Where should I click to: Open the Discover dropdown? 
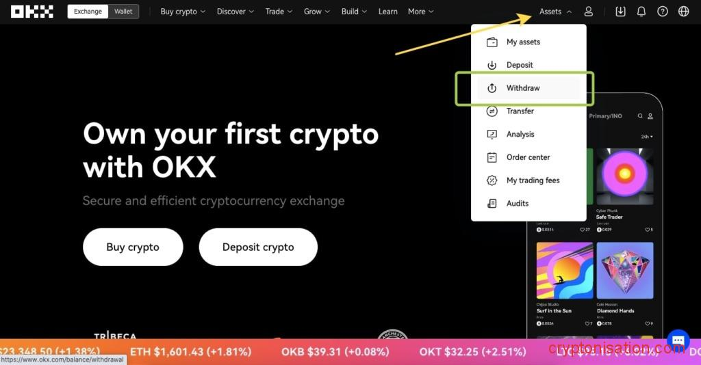(x=235, y=12)
